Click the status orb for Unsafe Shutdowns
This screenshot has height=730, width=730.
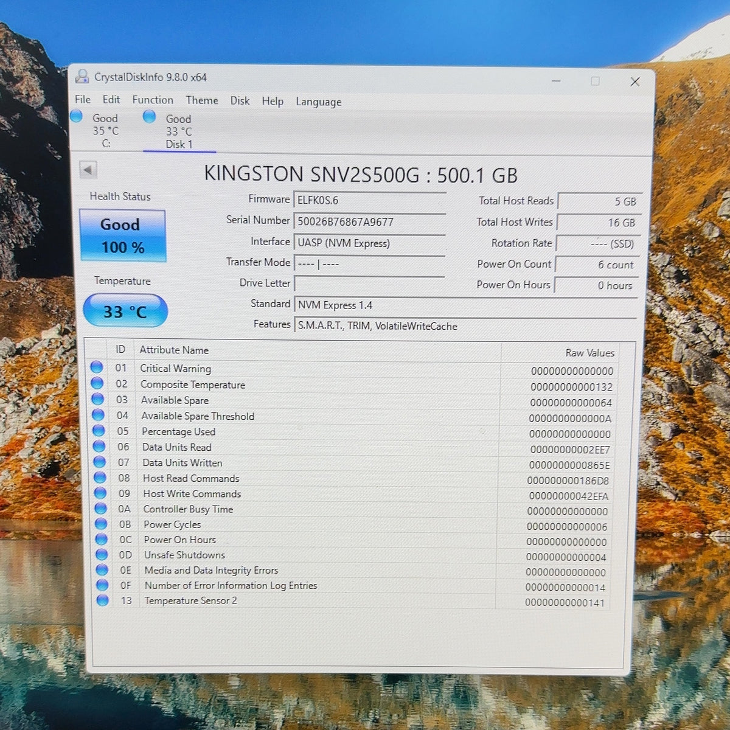(102, 554)
